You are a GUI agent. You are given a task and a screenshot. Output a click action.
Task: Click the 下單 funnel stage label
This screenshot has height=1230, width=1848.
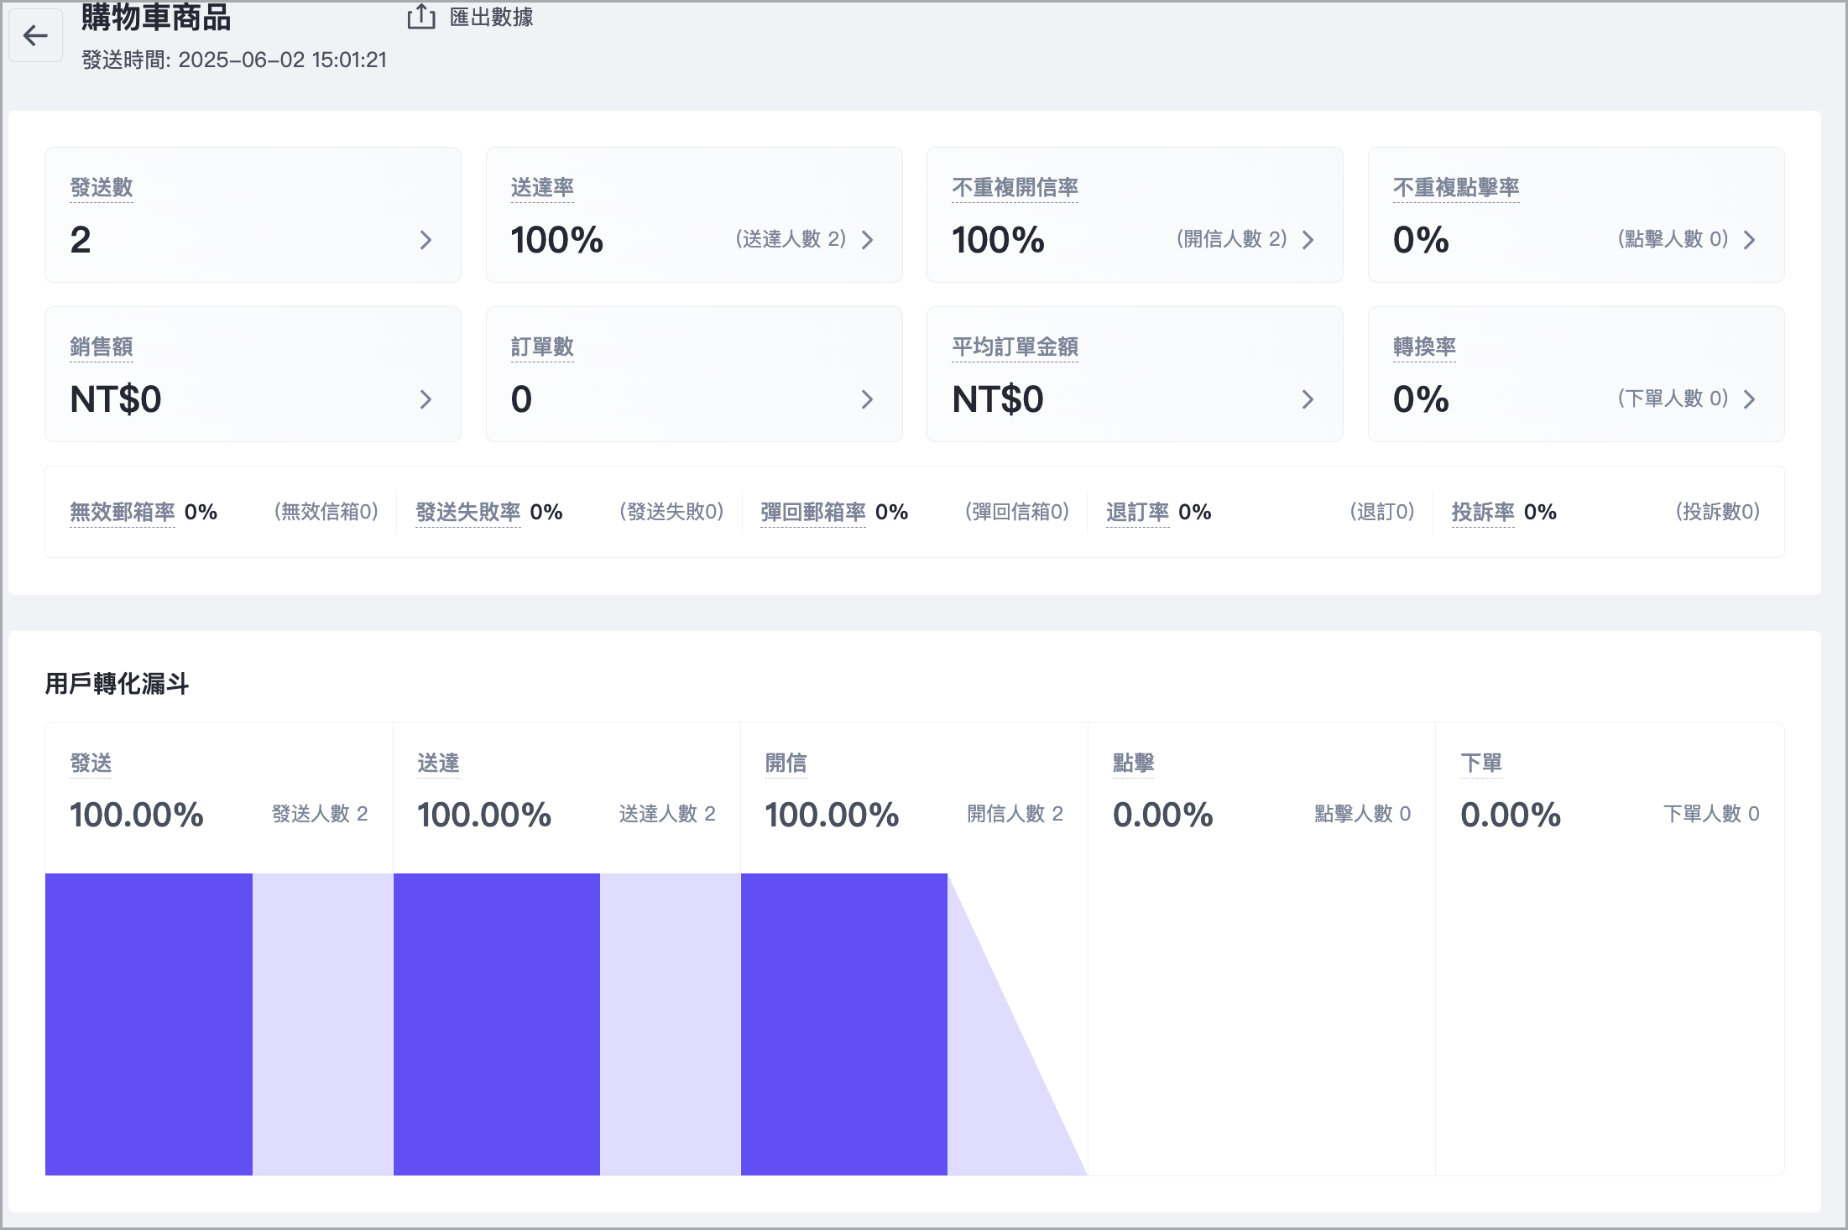(1480, 763)
